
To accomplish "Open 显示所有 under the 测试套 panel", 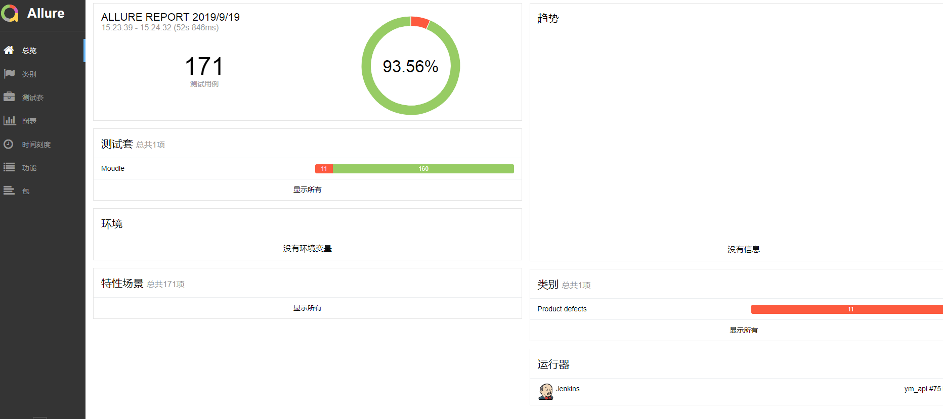I will 307,190.
